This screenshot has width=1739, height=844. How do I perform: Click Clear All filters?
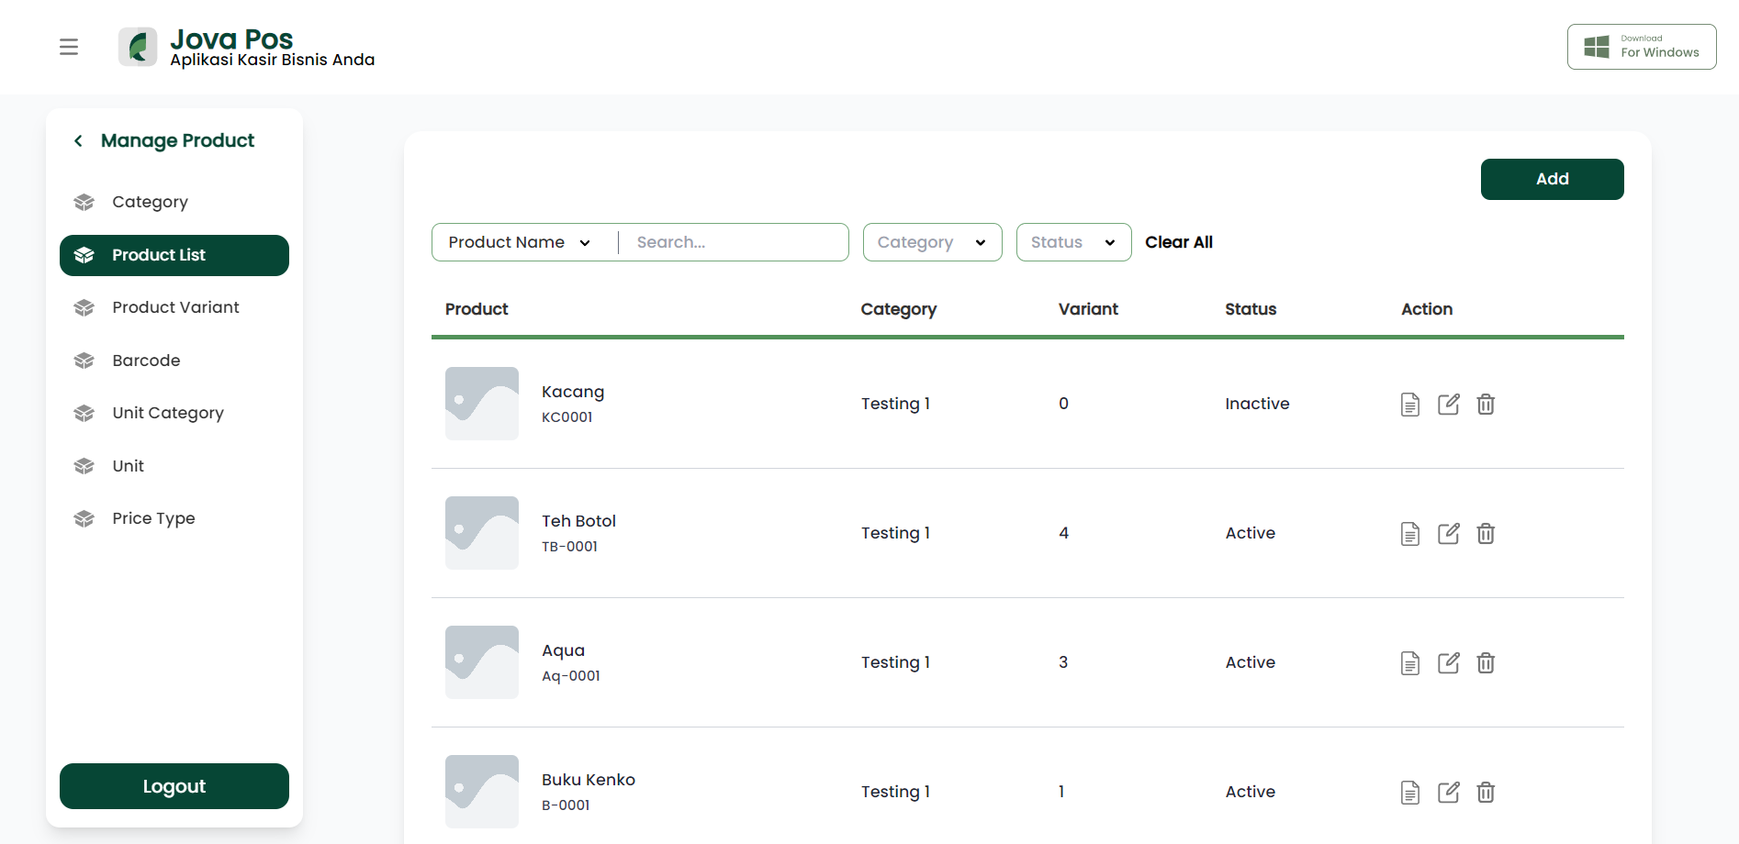(1179, 242)
